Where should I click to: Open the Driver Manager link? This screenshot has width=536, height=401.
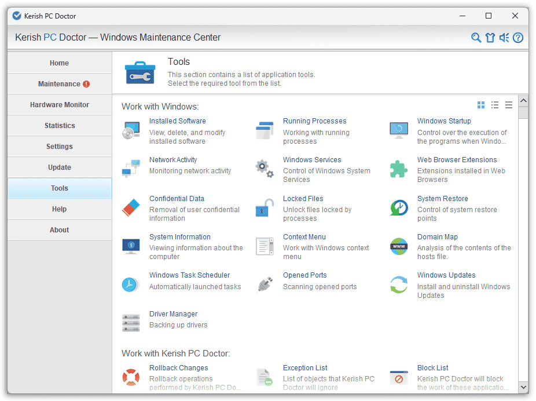173,314
